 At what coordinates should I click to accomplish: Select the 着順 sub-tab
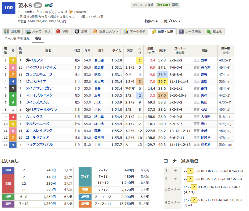[38, 38]
